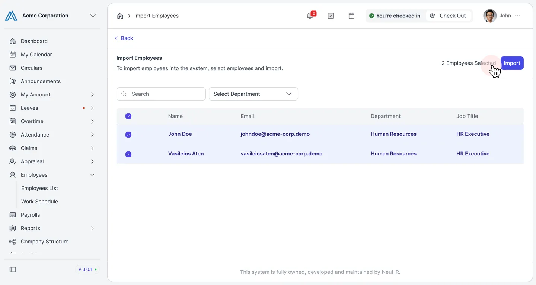Click the Reports chart icon
This screenshot has height=285, width=536.
tap(13, 228)
